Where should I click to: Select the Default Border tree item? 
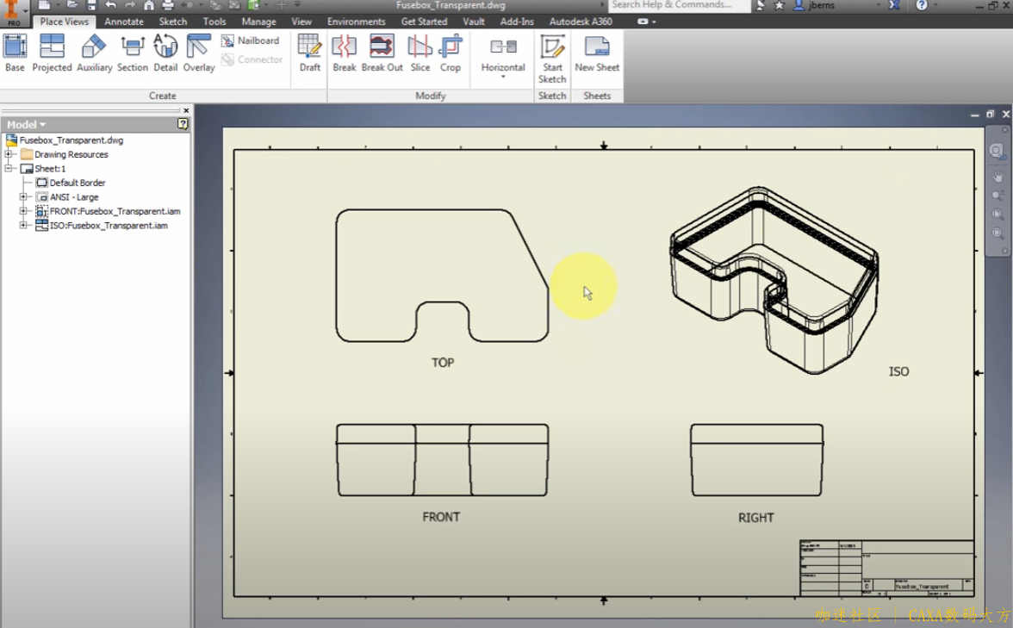(x=78, y=183)
